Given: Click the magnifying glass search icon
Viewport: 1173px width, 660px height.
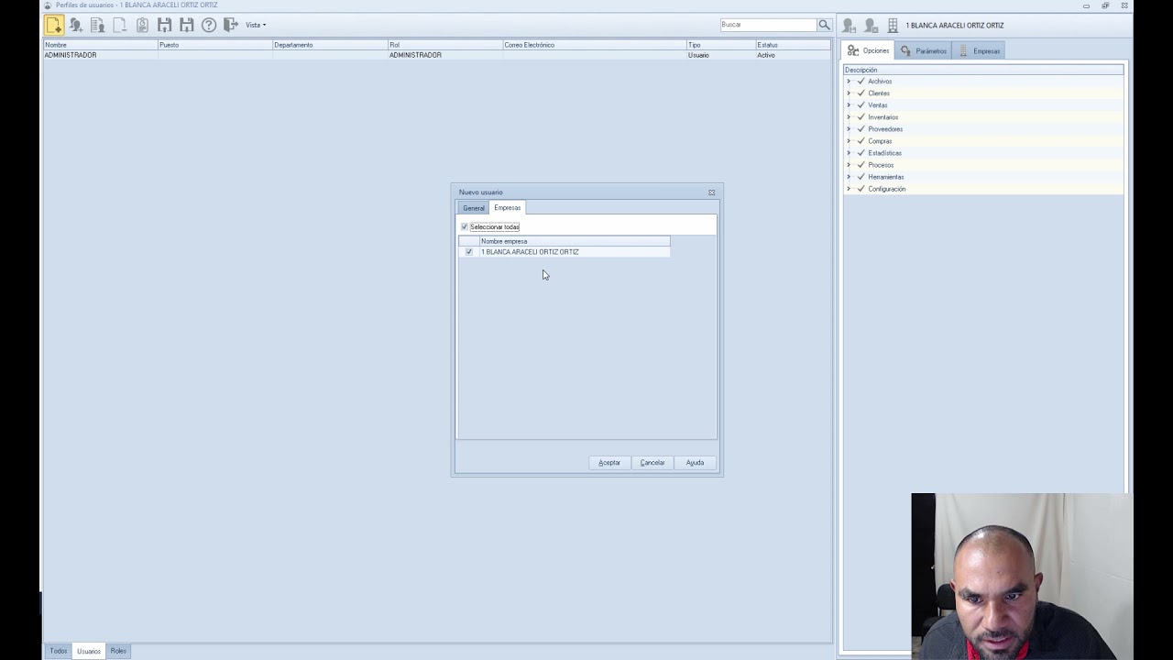Looking at the screenshot, I should coord(824,25).
